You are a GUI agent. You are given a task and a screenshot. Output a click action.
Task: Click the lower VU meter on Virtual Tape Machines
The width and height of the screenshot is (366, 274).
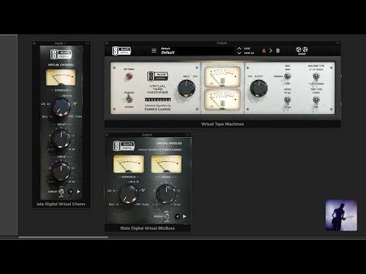coord(223,100)
